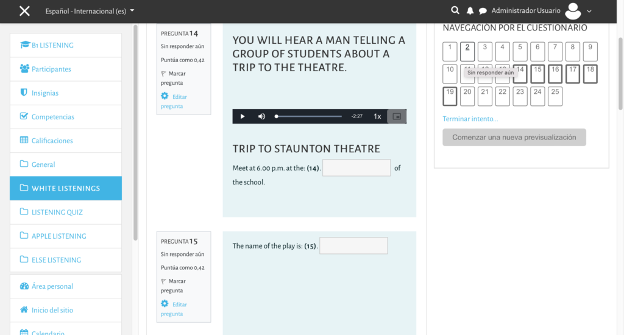Open Calificaciones in the sidebar
The height and width of the screenshot is (335, 624).
pos(52,141)
